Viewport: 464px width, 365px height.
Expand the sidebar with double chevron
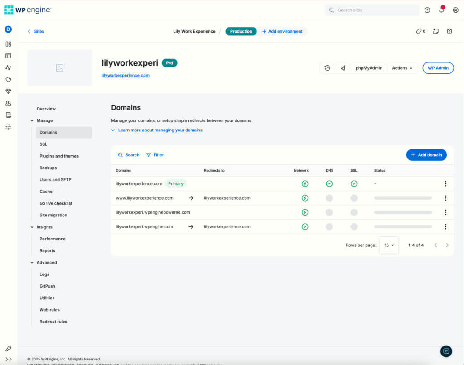[x=9, y=360]
